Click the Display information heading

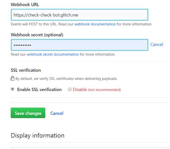click(x=38, y=135)
